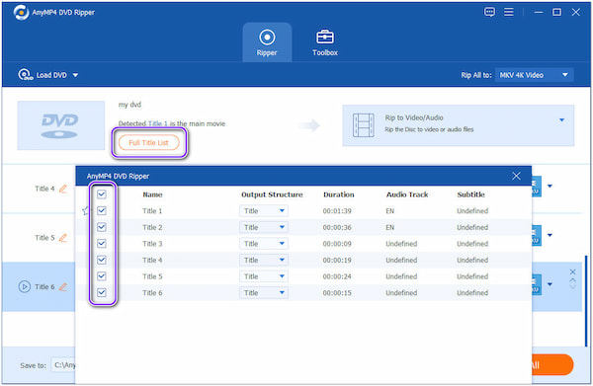Expand the Rip to Video/Audio dropdown
The height and width of the screenshot is (386, 593).
click(561, 120)
